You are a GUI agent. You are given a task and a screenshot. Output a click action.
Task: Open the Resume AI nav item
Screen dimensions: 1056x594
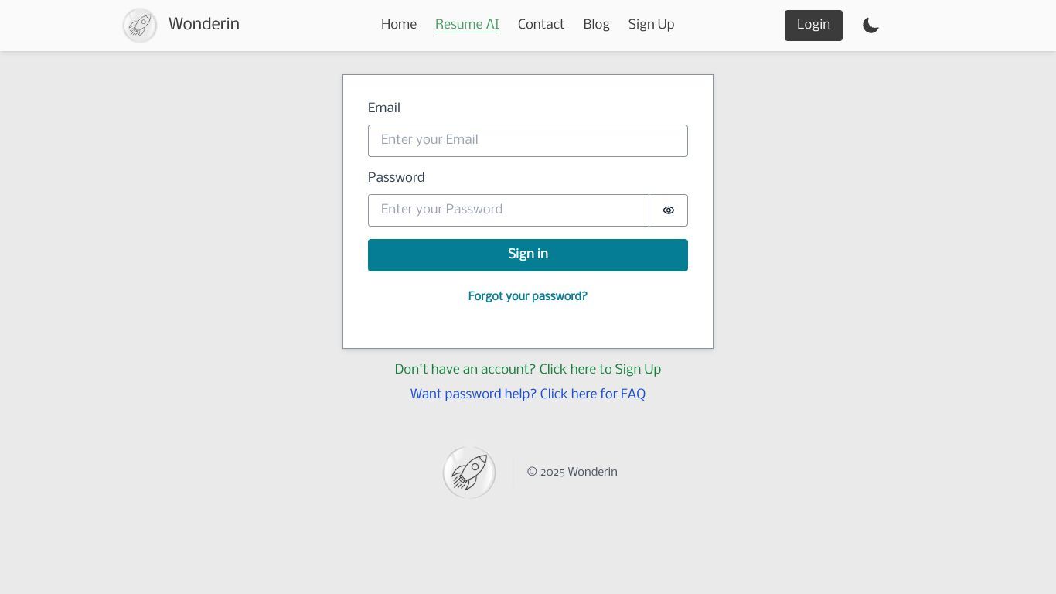tap(467, 25)
